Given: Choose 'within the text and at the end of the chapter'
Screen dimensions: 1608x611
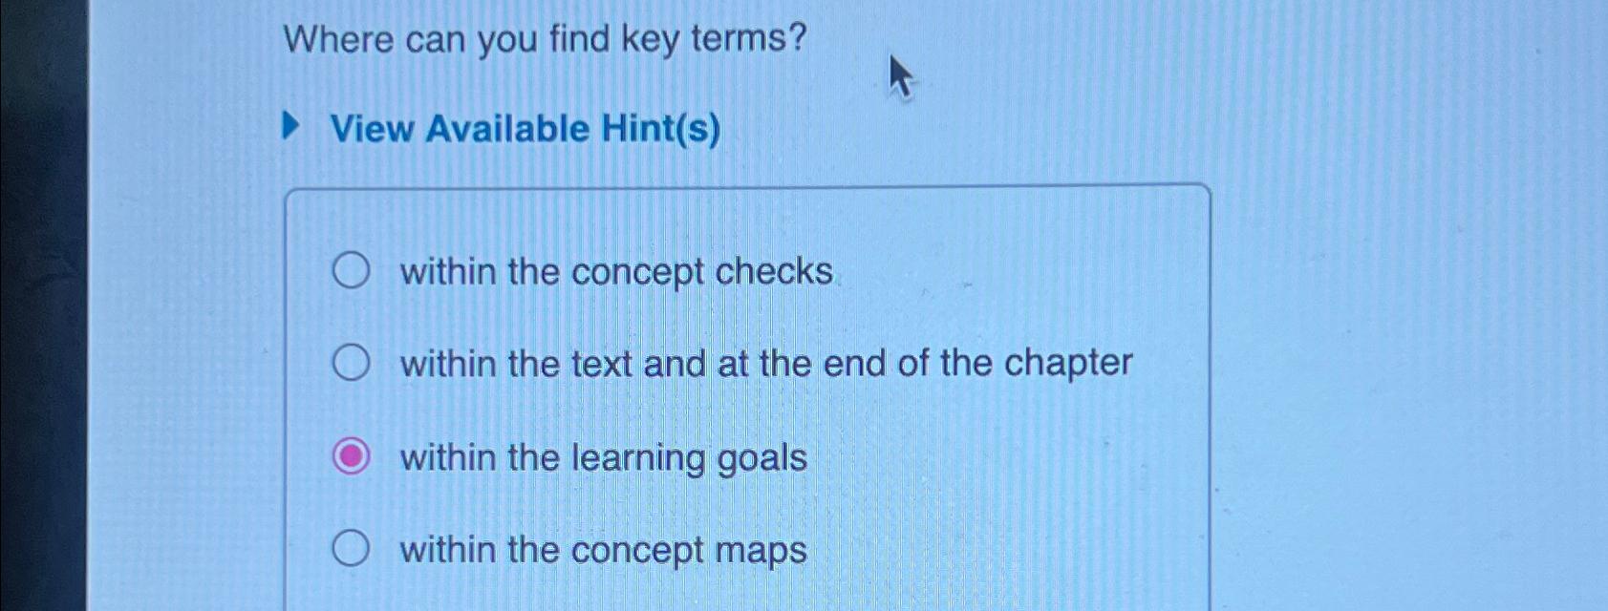Looking at the screenshot, I should [x=353, y=363].
